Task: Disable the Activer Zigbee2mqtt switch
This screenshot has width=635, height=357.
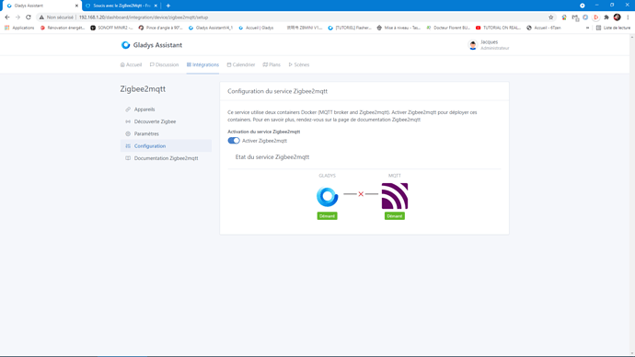Action: point(234,141)
